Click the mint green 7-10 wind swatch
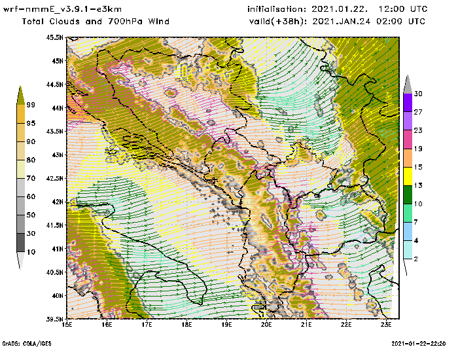 (x=408, y=213)
